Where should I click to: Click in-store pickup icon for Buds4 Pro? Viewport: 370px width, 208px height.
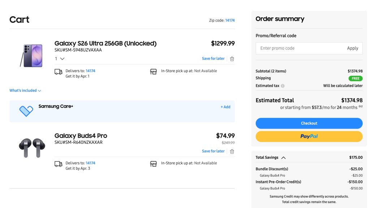[x=153, y=164]
